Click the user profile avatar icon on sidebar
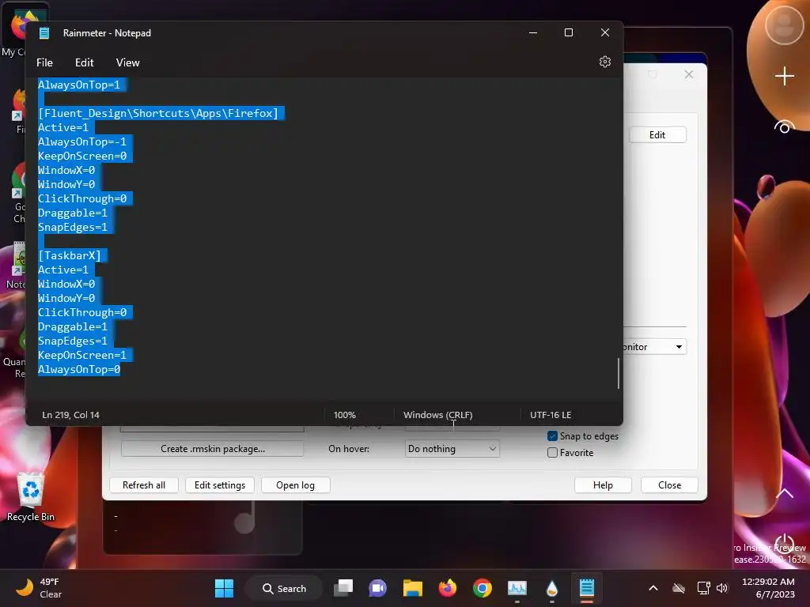 [784, 25]
